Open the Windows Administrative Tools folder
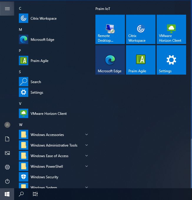 click(x=54, y=145)
